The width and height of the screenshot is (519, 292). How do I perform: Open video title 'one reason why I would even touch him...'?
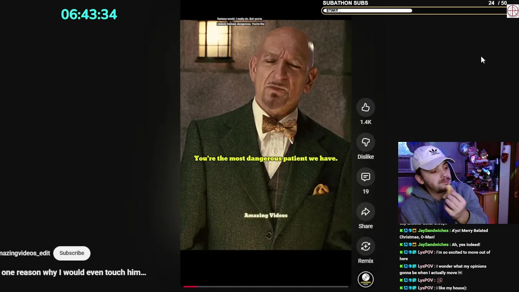(x=73, y=273)
